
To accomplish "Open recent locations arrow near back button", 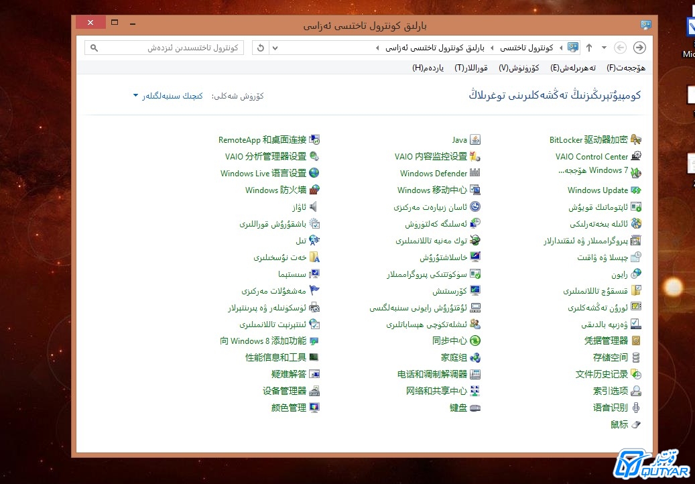I will pos(604,48).
